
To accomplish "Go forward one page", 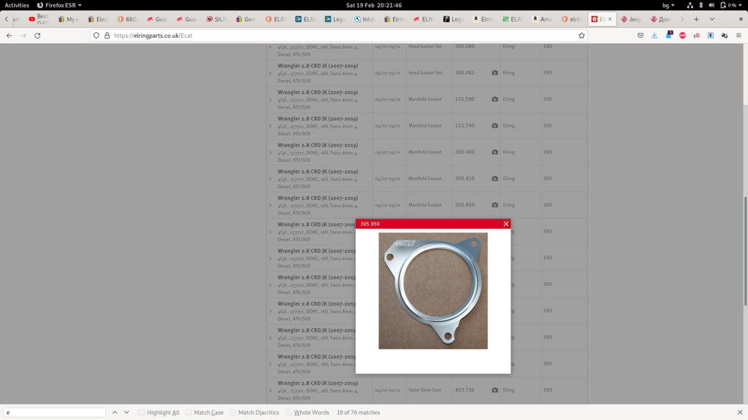I will click(23, 36).
